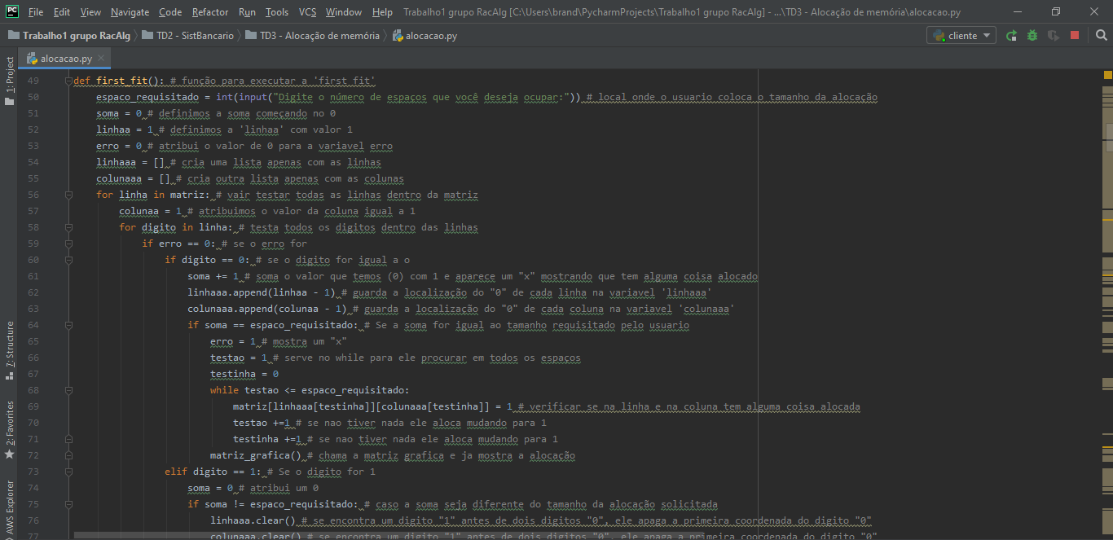Collapse the 'if soma != espaco_requisitado' block line 75

pyautogui.click(x=68, y=504)
